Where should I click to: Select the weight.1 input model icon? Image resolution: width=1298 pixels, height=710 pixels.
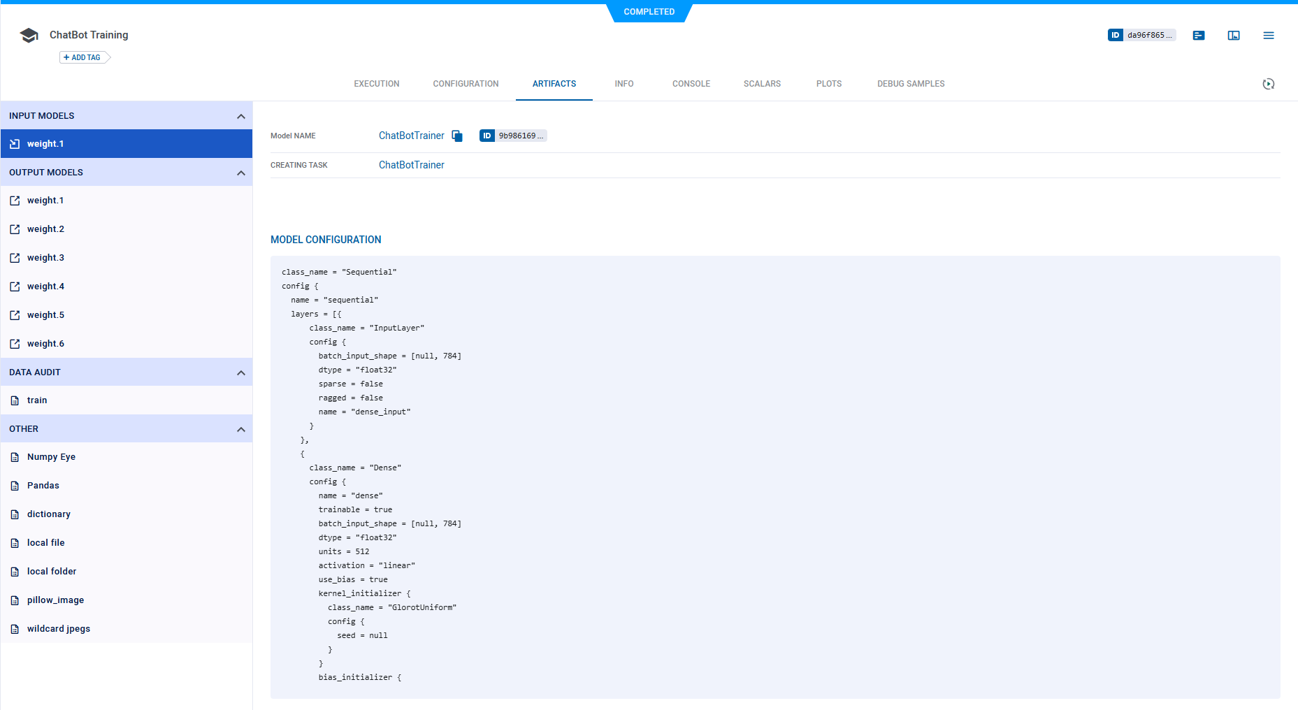(14, 143)
